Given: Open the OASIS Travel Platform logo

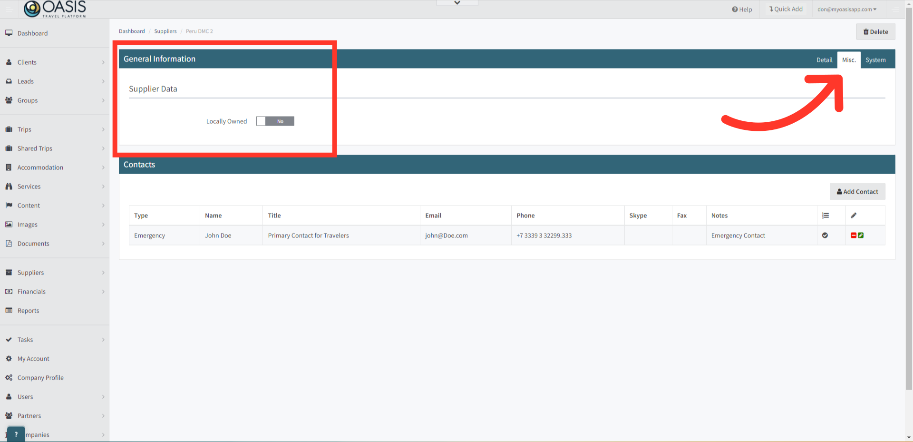Looking at the screenshot, I should pyautogui.click(x=55, y=9).
